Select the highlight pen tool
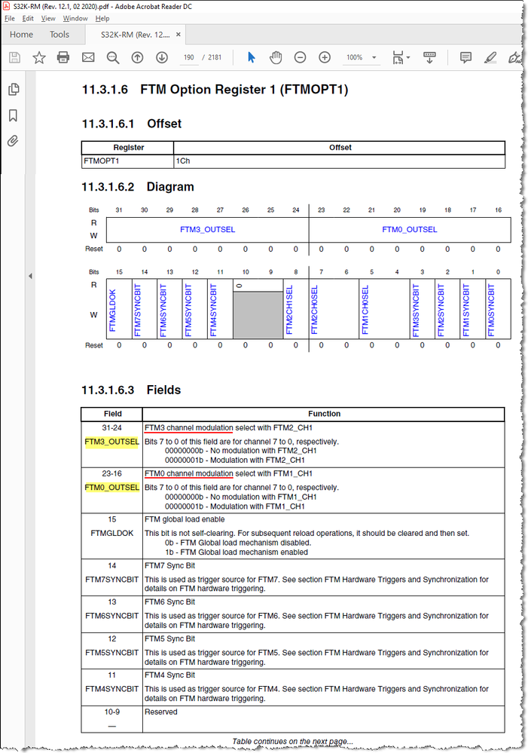 [490, 57]
